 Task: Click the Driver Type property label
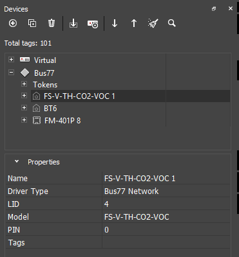(x=28, y=191)
